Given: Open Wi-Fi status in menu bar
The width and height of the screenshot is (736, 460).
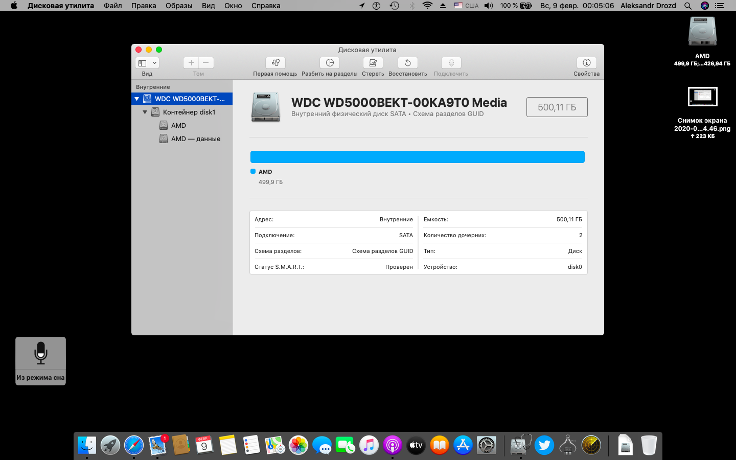Looking at the screenshot, I should 428,6.
